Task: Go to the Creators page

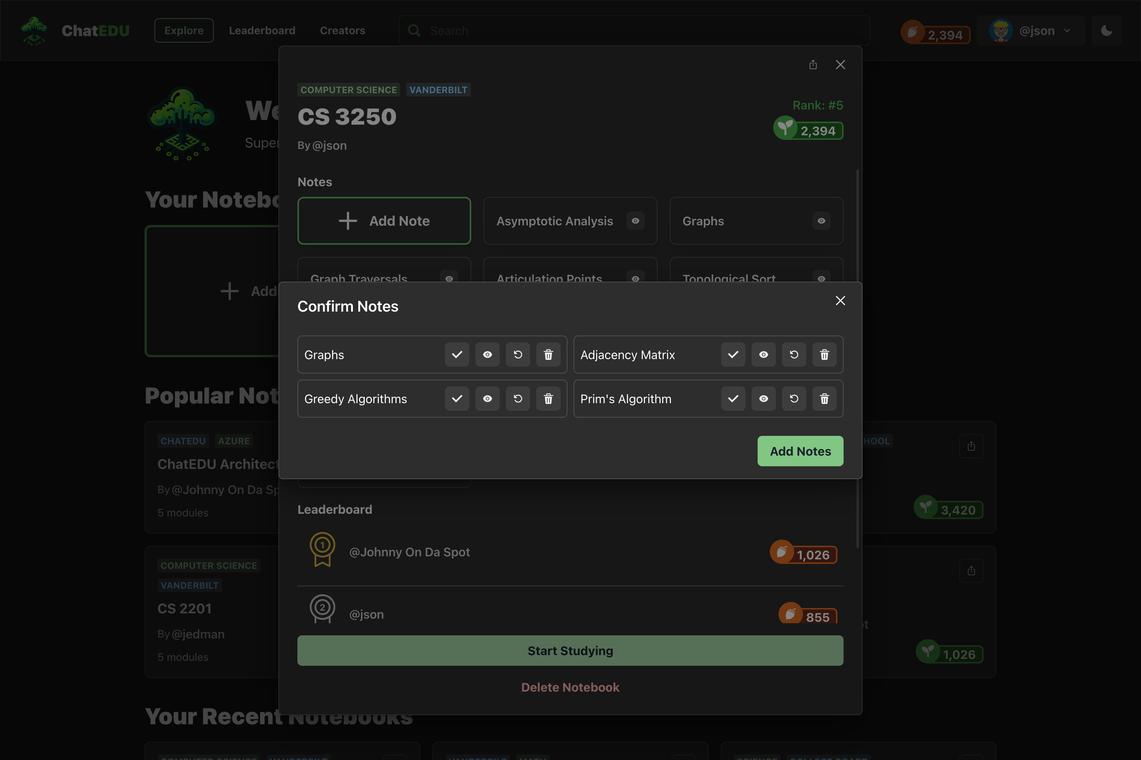Action: tap(343, 30)
